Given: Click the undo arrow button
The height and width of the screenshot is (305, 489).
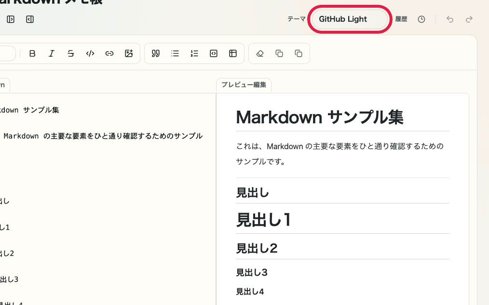Looking at the screenshot, I should [449, 19].
